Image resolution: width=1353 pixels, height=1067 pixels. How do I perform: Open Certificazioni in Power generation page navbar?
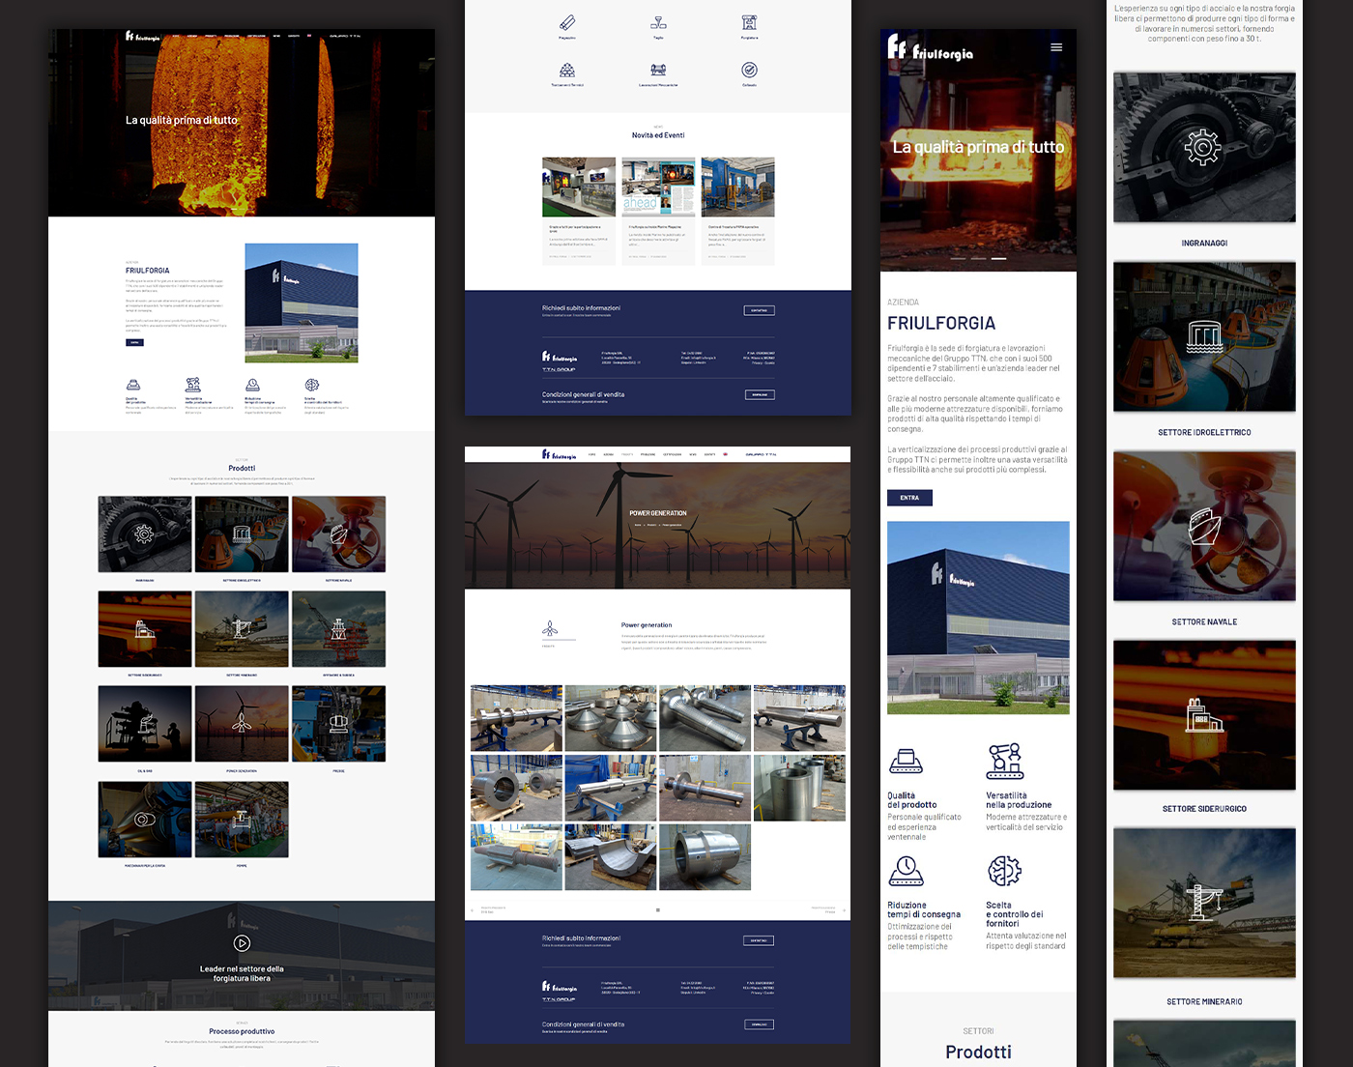click(x=672, y=454)
